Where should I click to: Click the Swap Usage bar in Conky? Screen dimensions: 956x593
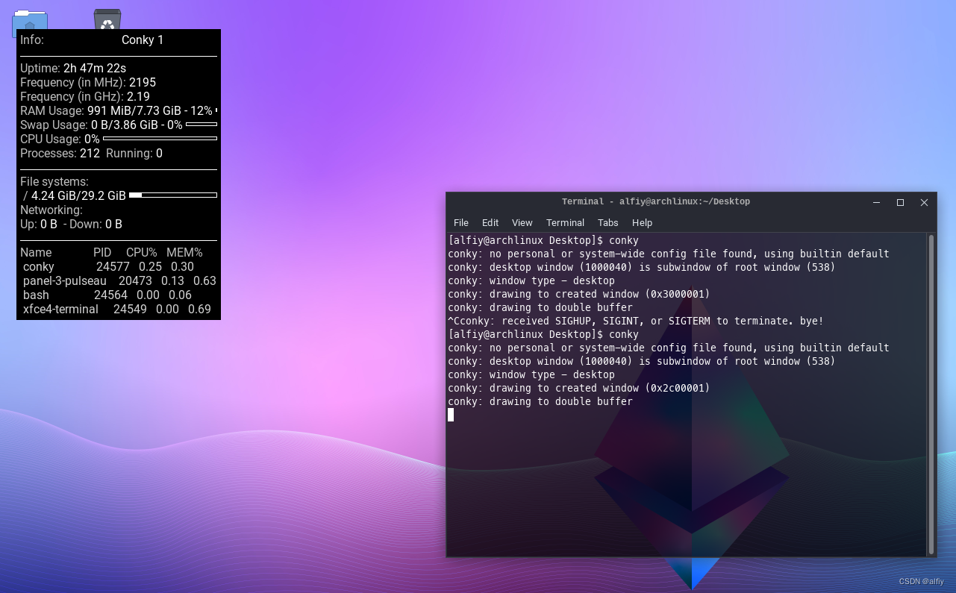point(201,125)
